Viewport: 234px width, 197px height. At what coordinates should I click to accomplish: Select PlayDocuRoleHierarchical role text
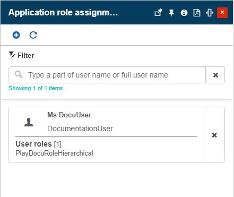coord(54,153)
